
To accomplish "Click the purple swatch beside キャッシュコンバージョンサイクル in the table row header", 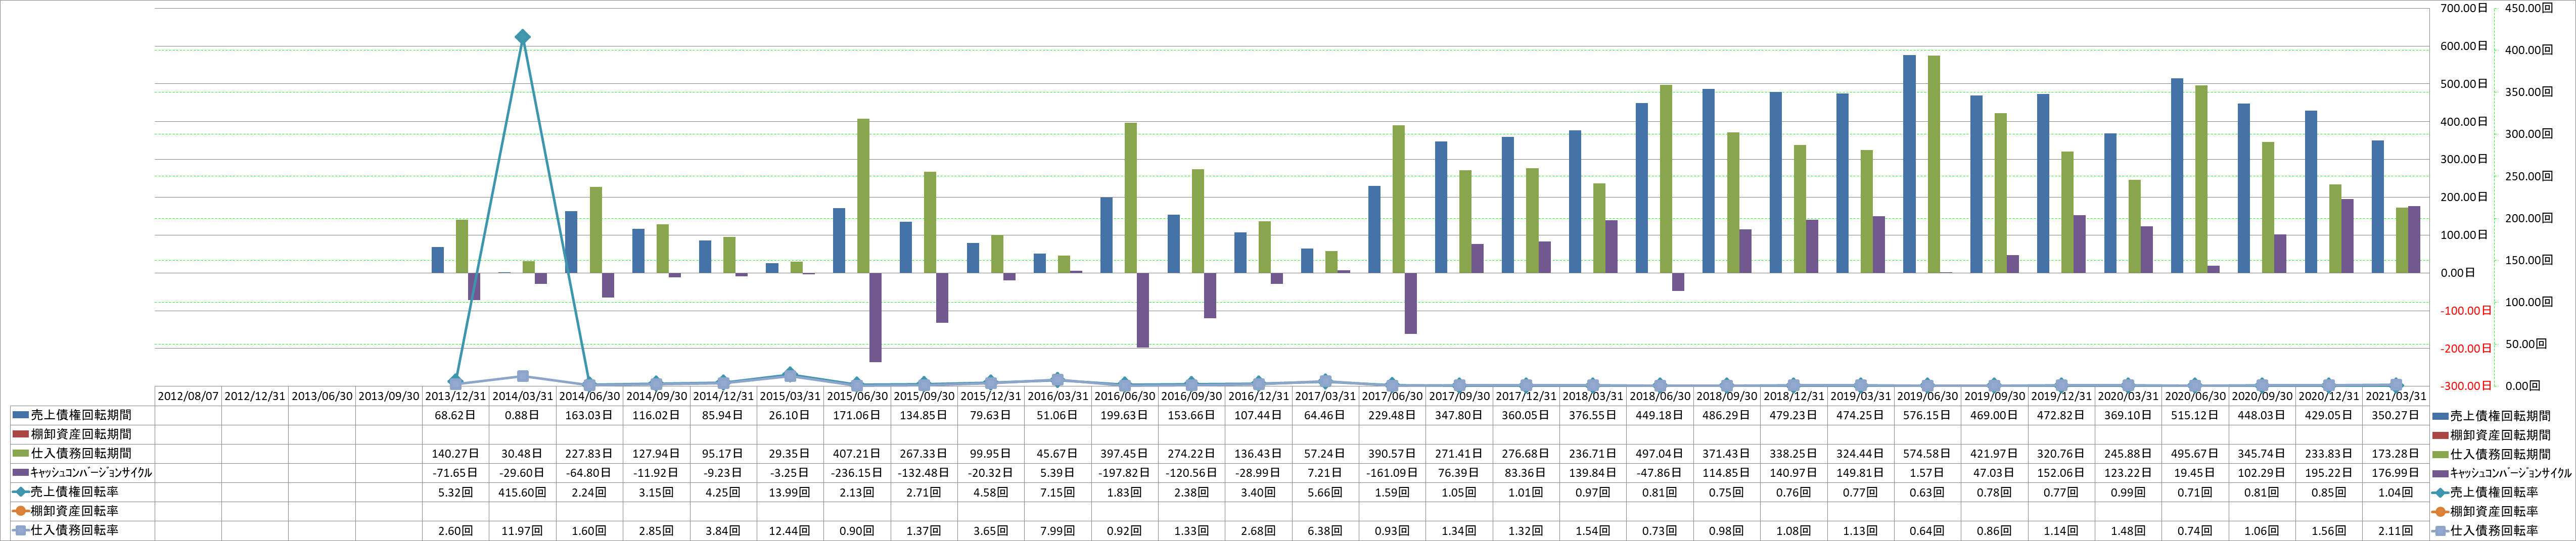I will coord(21,473).
